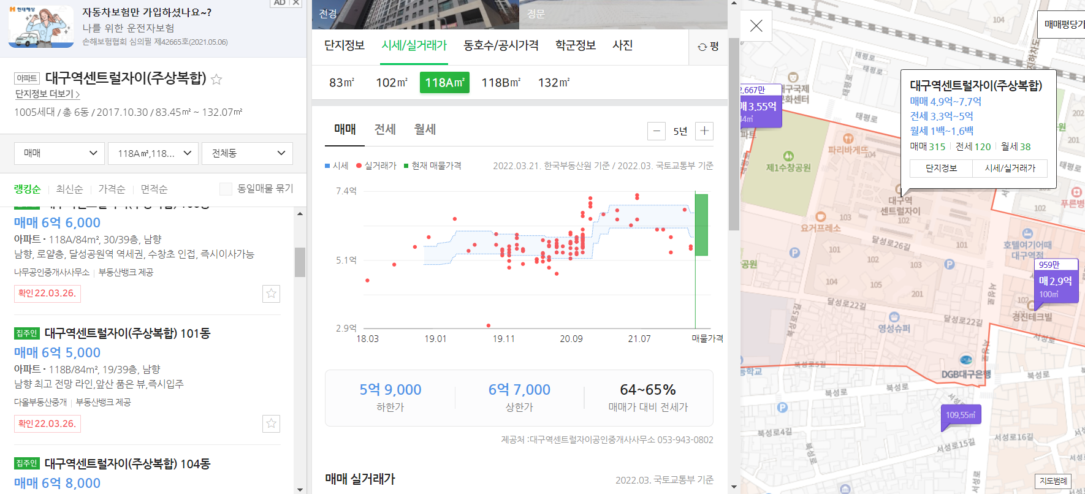
Task: Click the 제1수창공원 park marker on the map
Action: pos(788,156)
